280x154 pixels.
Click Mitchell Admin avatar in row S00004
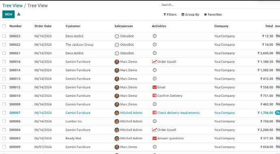117,130
